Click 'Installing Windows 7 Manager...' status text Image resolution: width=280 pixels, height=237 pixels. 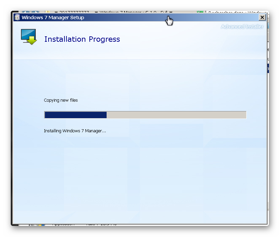tap(75, 131)
